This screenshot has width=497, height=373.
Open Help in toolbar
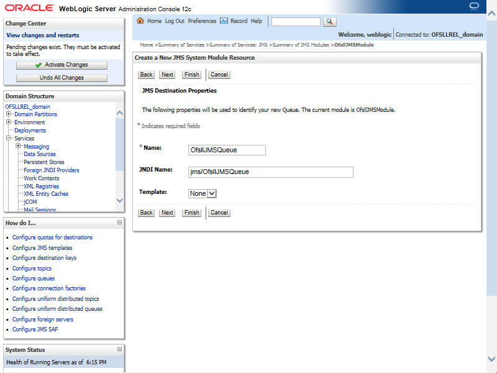point(257,21)
